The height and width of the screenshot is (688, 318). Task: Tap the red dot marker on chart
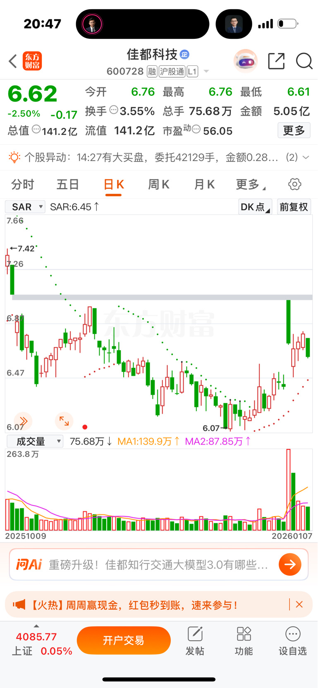85,427
